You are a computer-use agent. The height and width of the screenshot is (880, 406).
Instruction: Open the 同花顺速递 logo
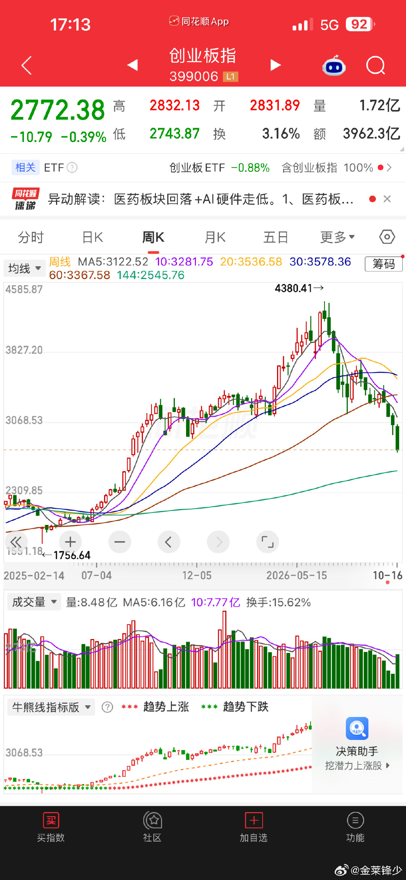coord(25,199)
